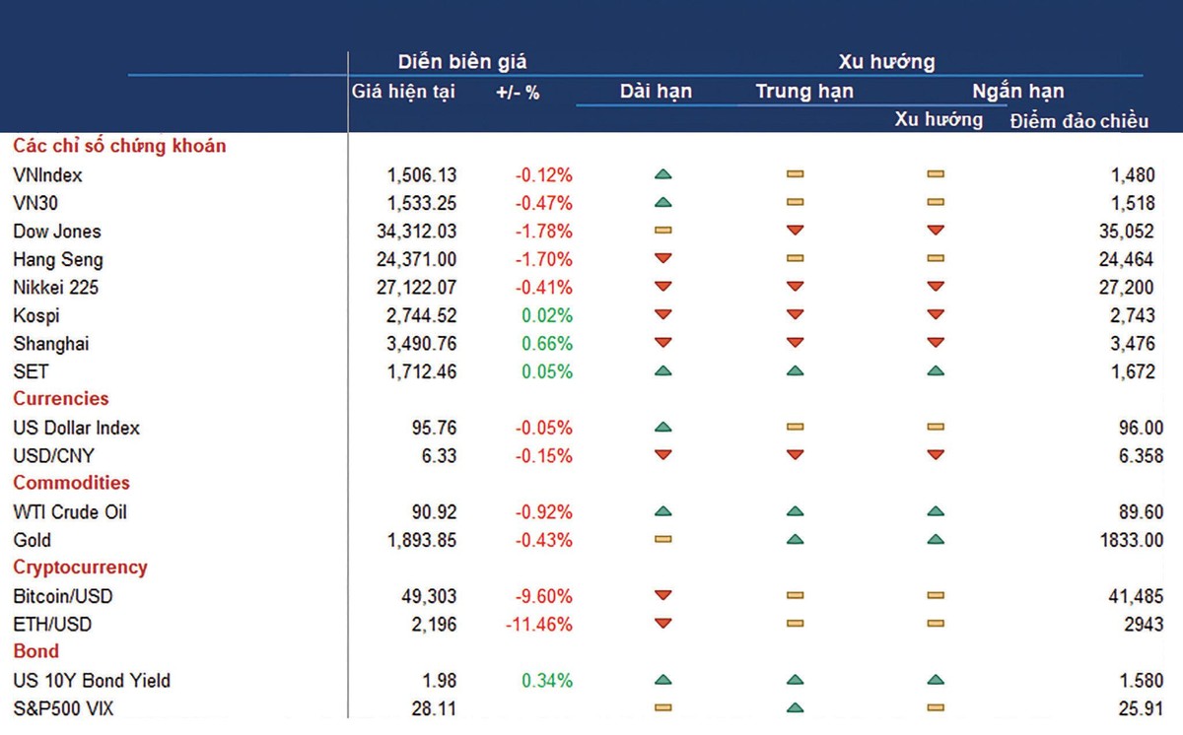Select VN30 short-term yellow sideways icon
Viewport: 1183px width, 735px height.
point(936,203)
